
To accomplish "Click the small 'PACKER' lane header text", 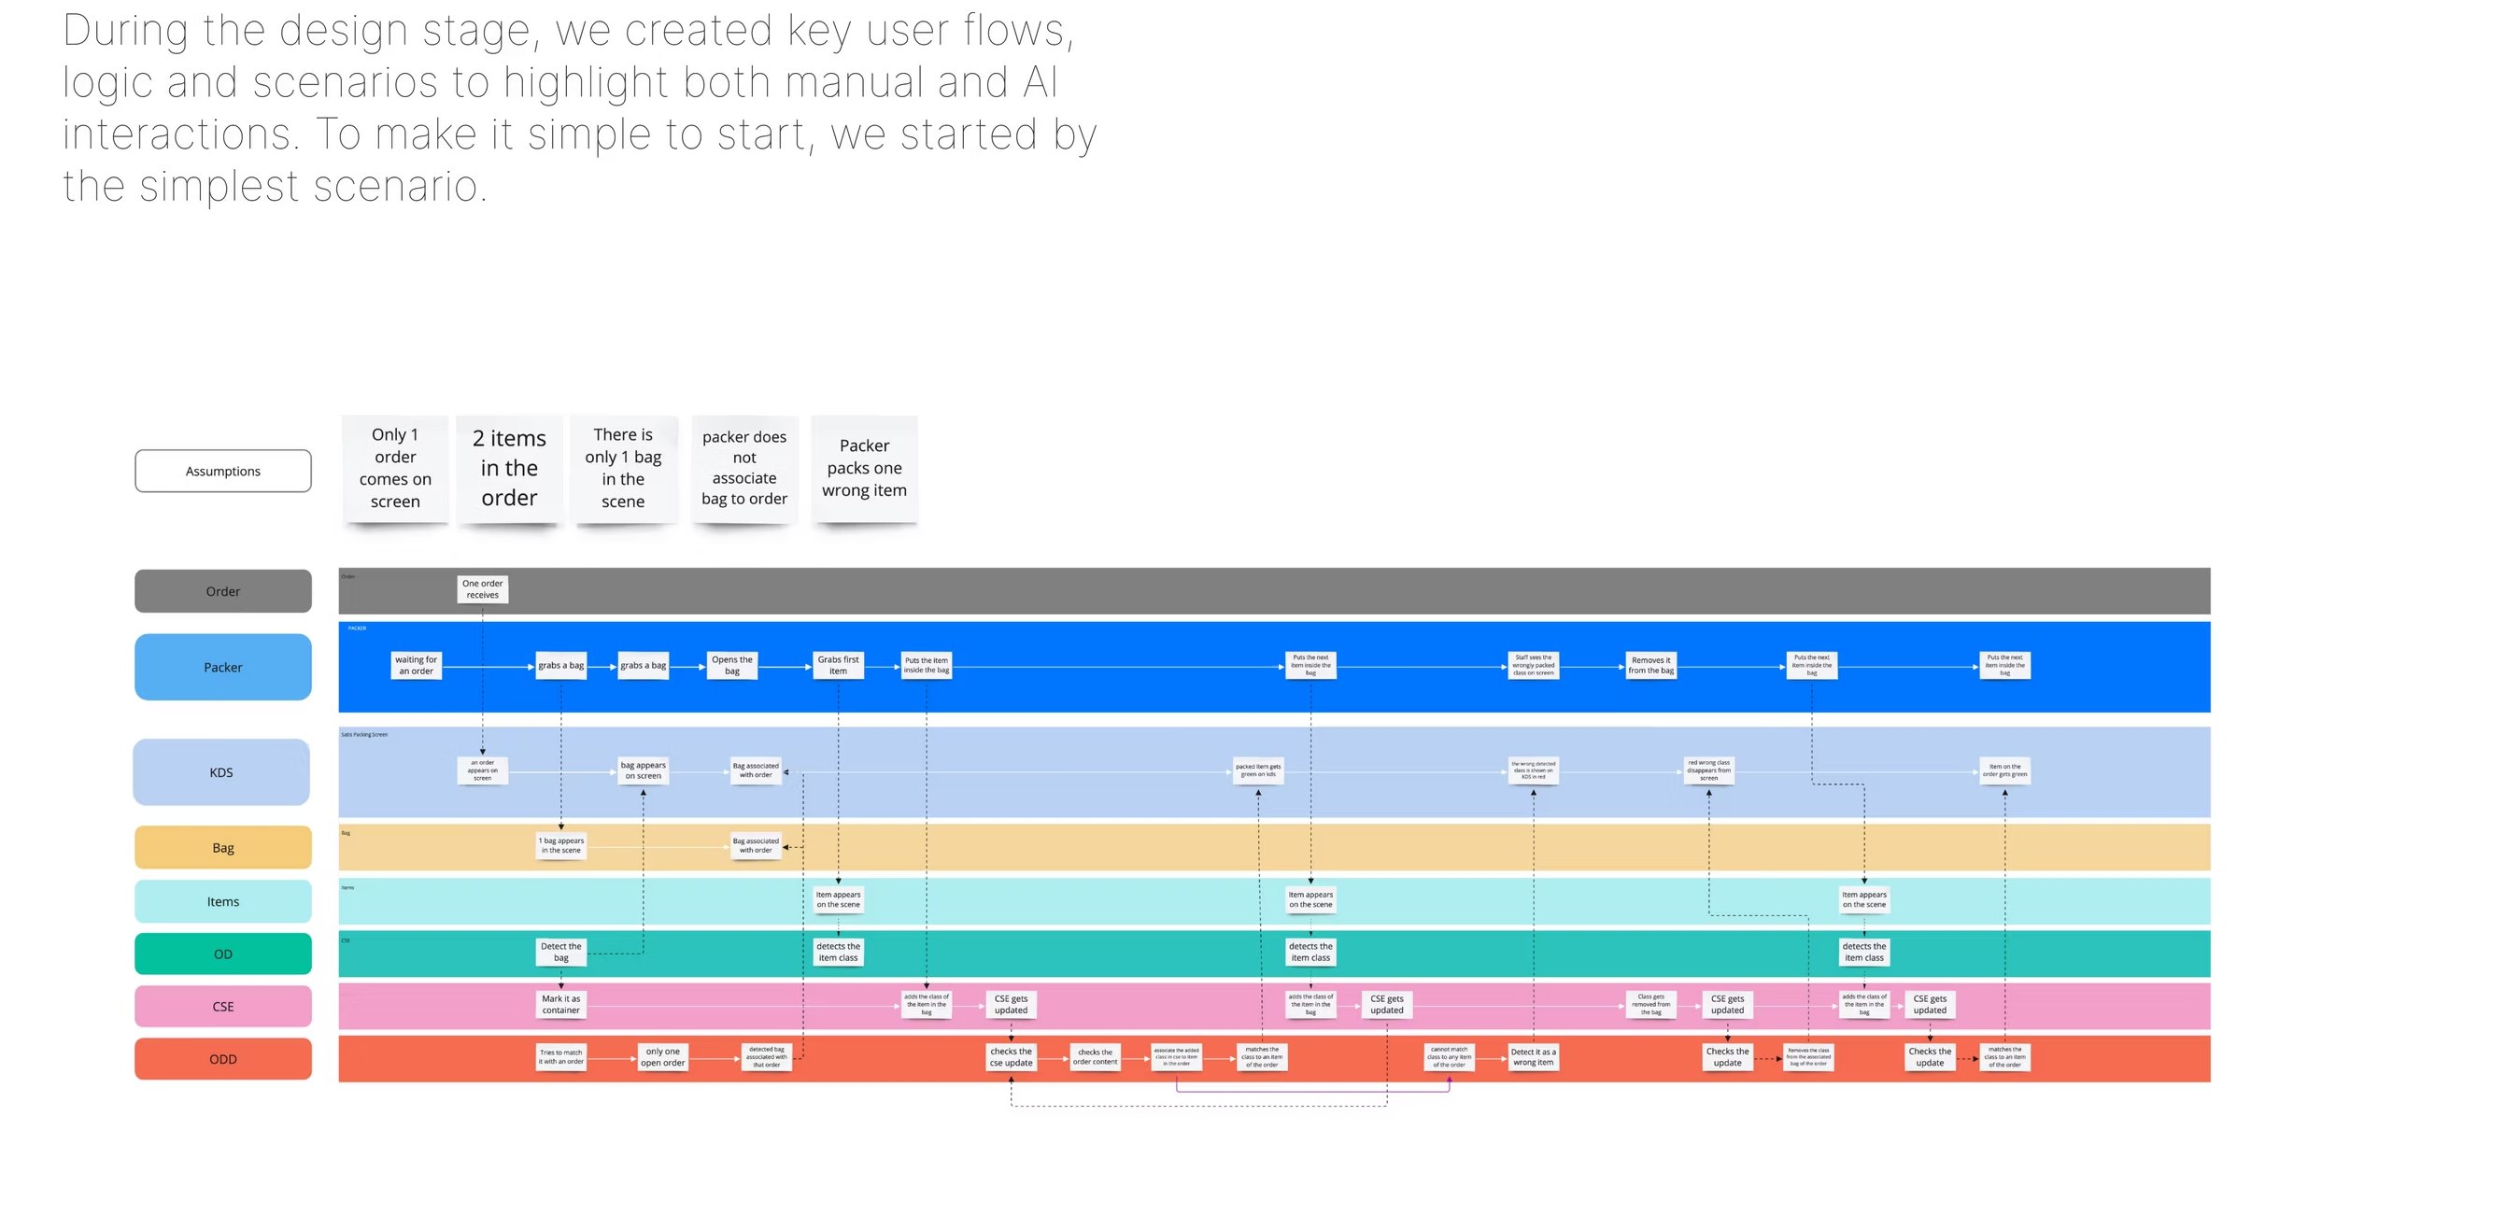I will 357,629.
